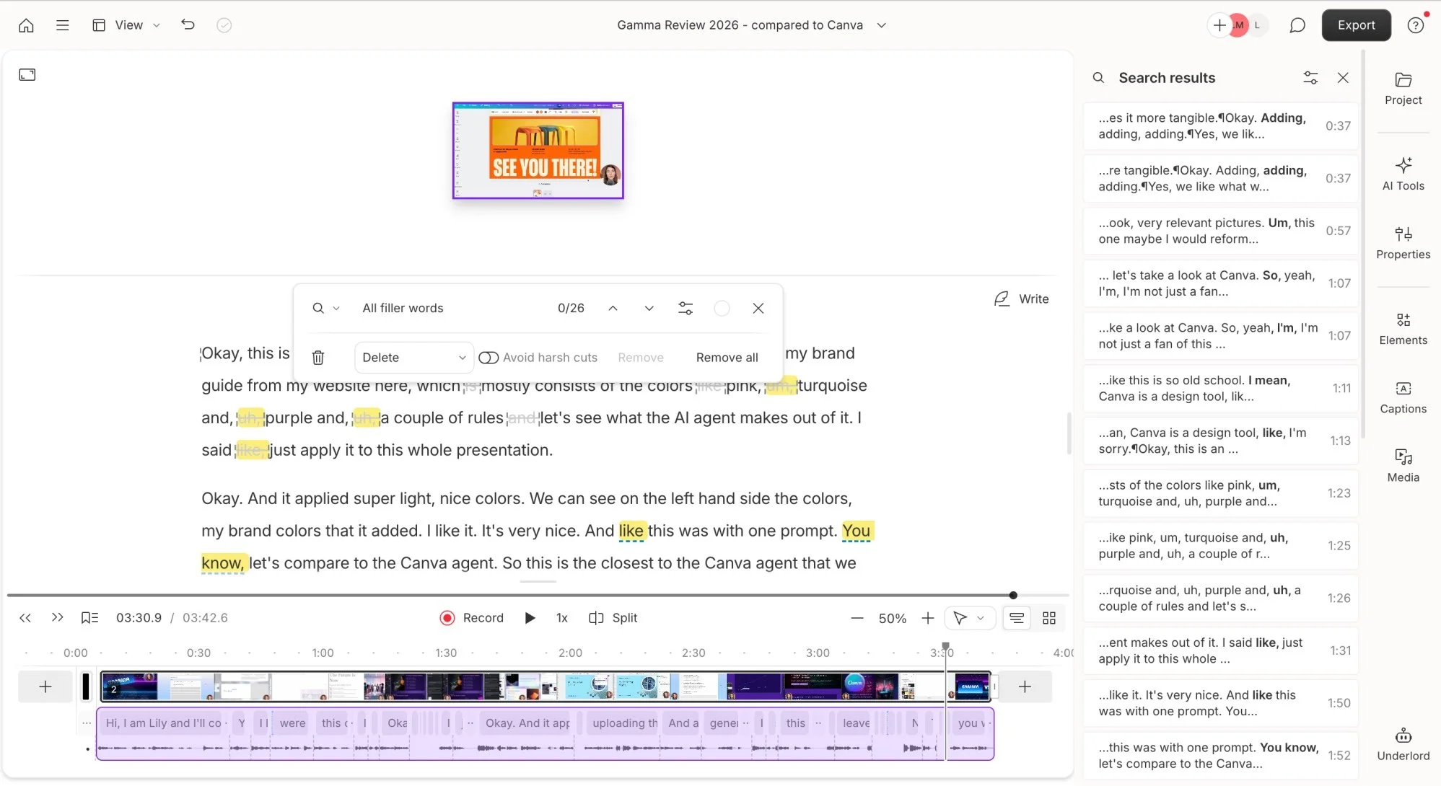Open the Captions sidebar panel

coord(1403,397)
